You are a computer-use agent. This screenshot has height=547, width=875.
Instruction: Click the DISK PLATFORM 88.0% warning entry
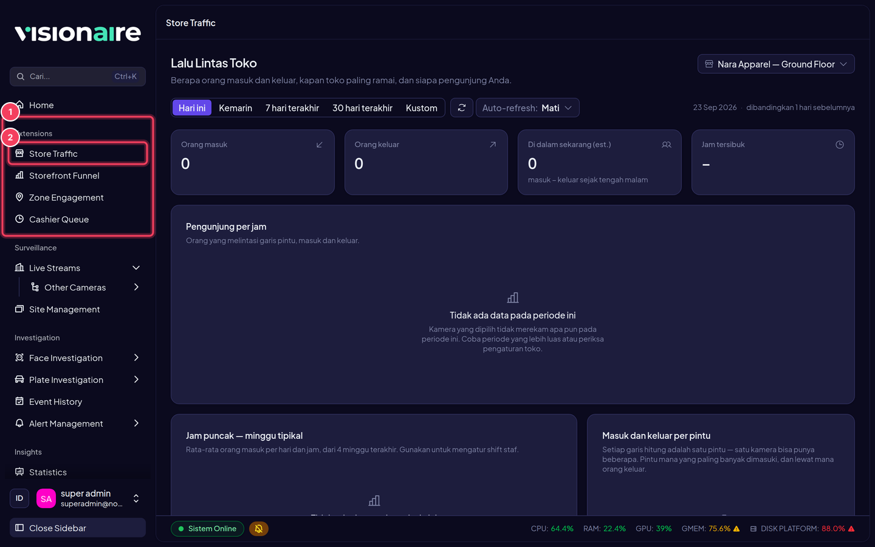click(x=802, y=529)
